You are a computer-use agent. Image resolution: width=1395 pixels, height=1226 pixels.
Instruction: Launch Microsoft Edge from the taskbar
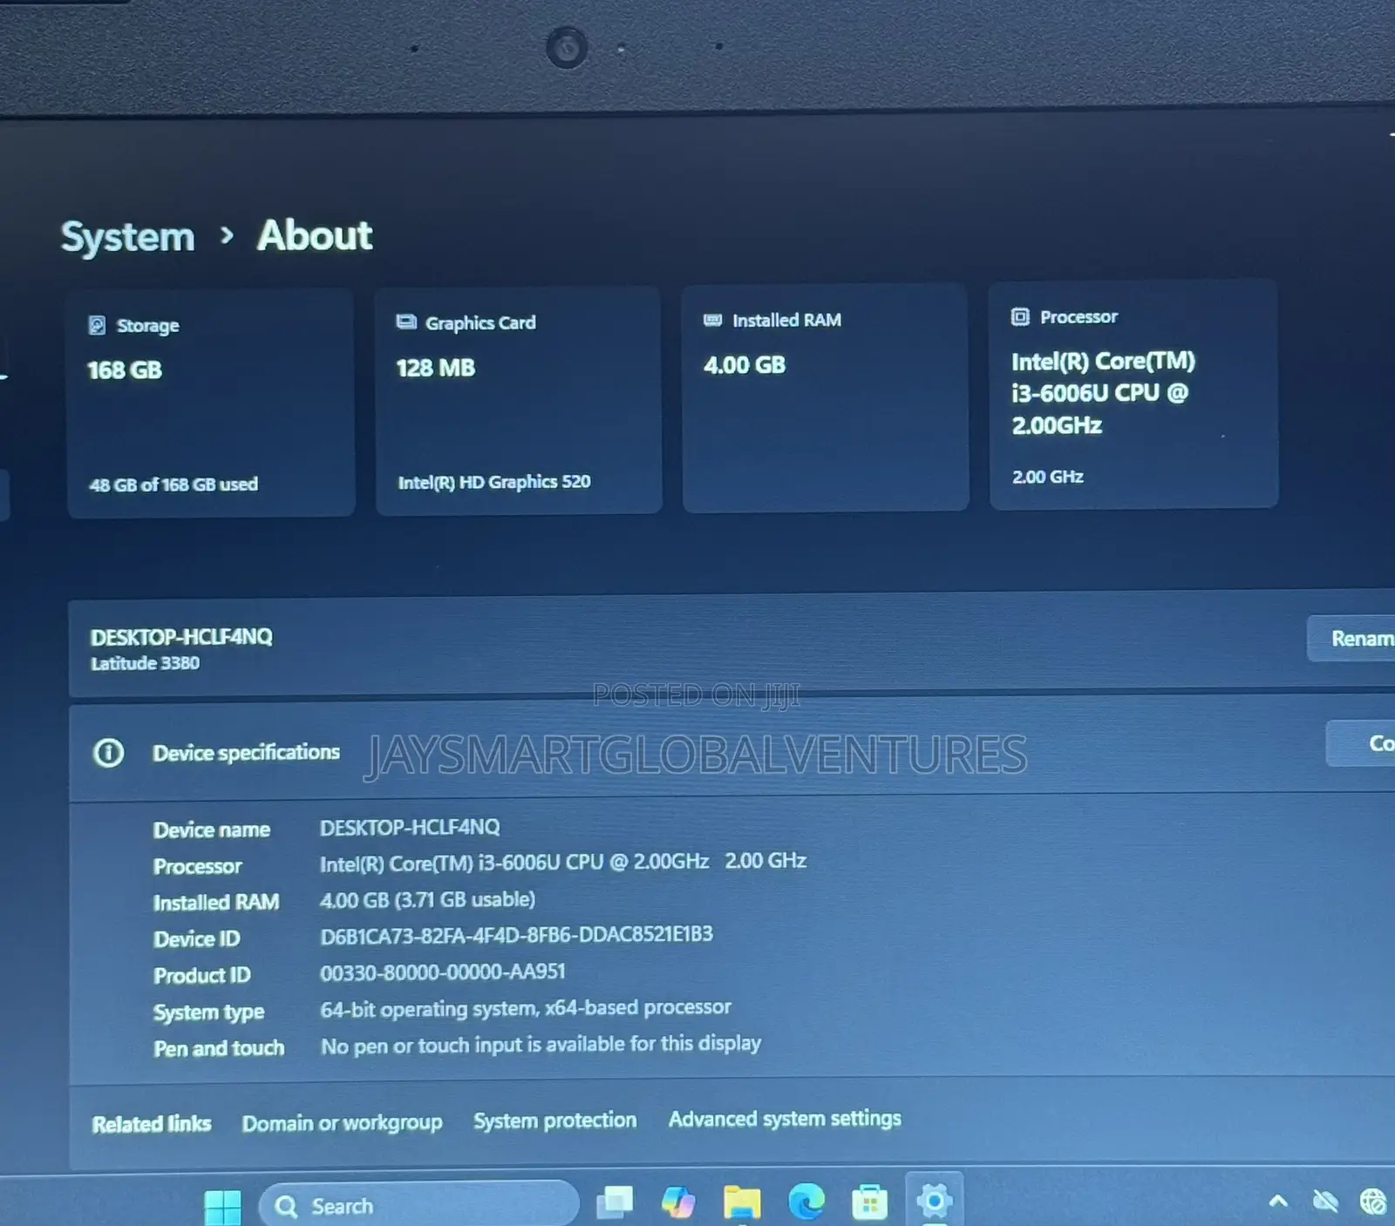coord(806,1202)
